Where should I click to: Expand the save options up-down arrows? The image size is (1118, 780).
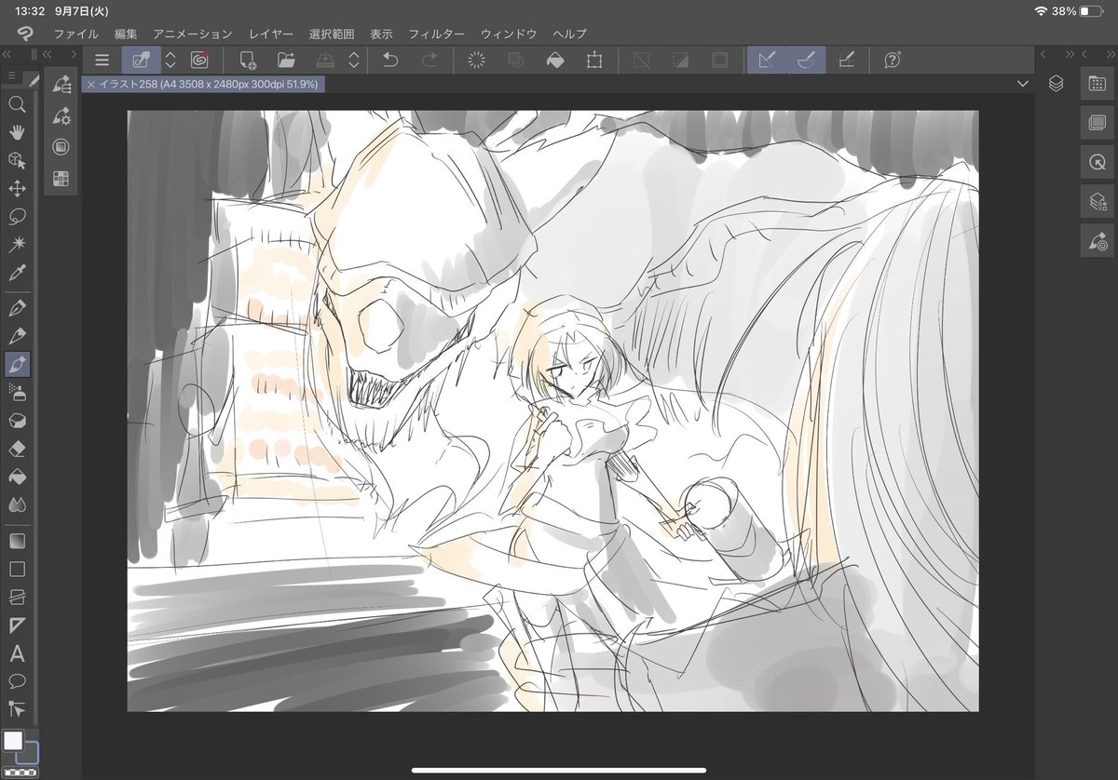tap(354, 60)
